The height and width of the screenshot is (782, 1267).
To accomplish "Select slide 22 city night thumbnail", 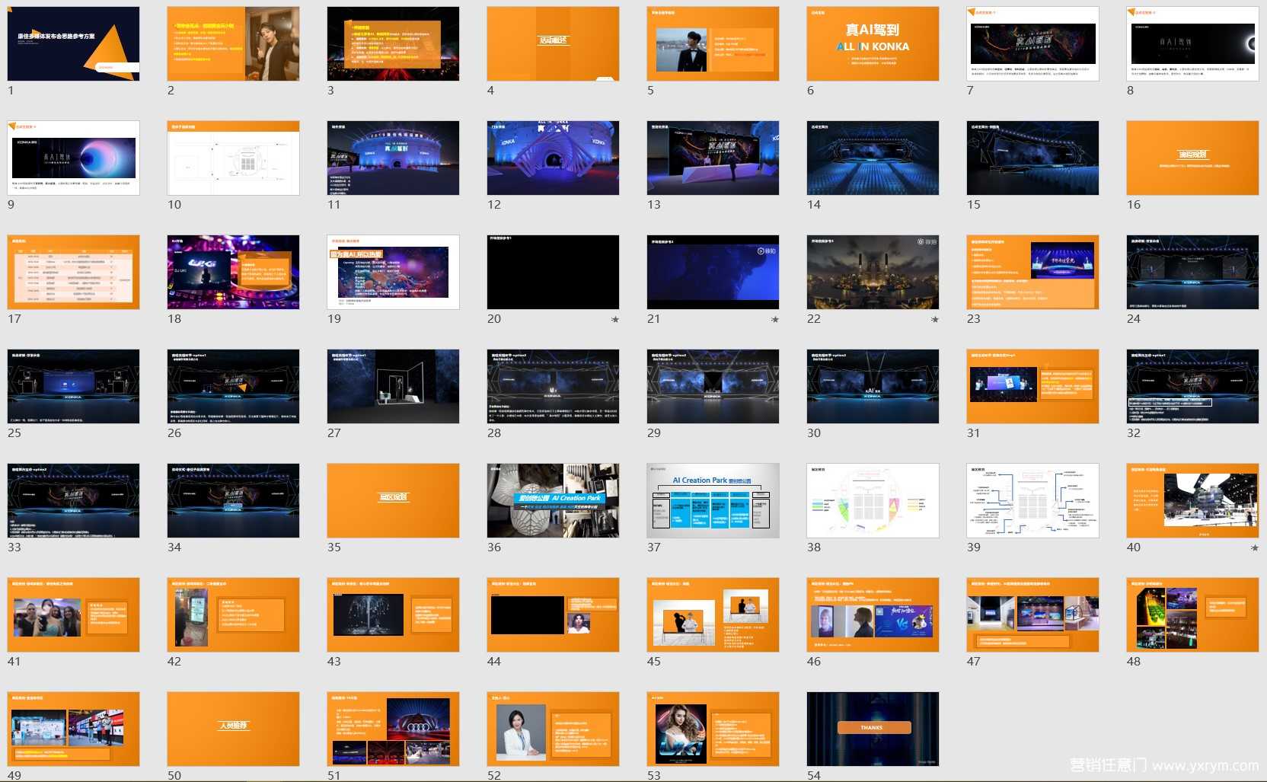I will [873, 272].
